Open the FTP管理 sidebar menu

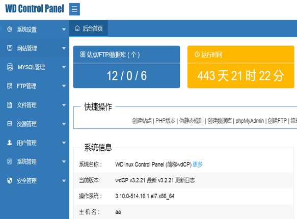35,86
